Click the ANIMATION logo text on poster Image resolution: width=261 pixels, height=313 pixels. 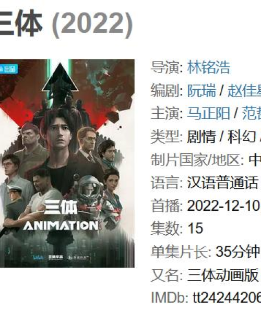(x=61, y=226)
